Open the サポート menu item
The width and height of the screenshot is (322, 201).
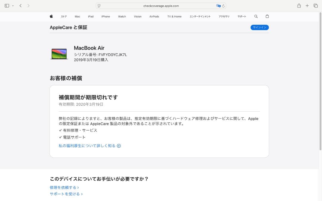242,16
